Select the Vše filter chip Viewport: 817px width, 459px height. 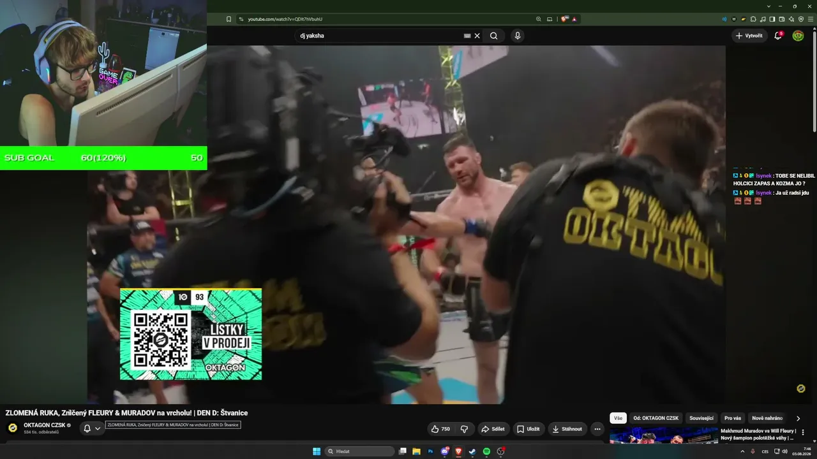[618, 418]
